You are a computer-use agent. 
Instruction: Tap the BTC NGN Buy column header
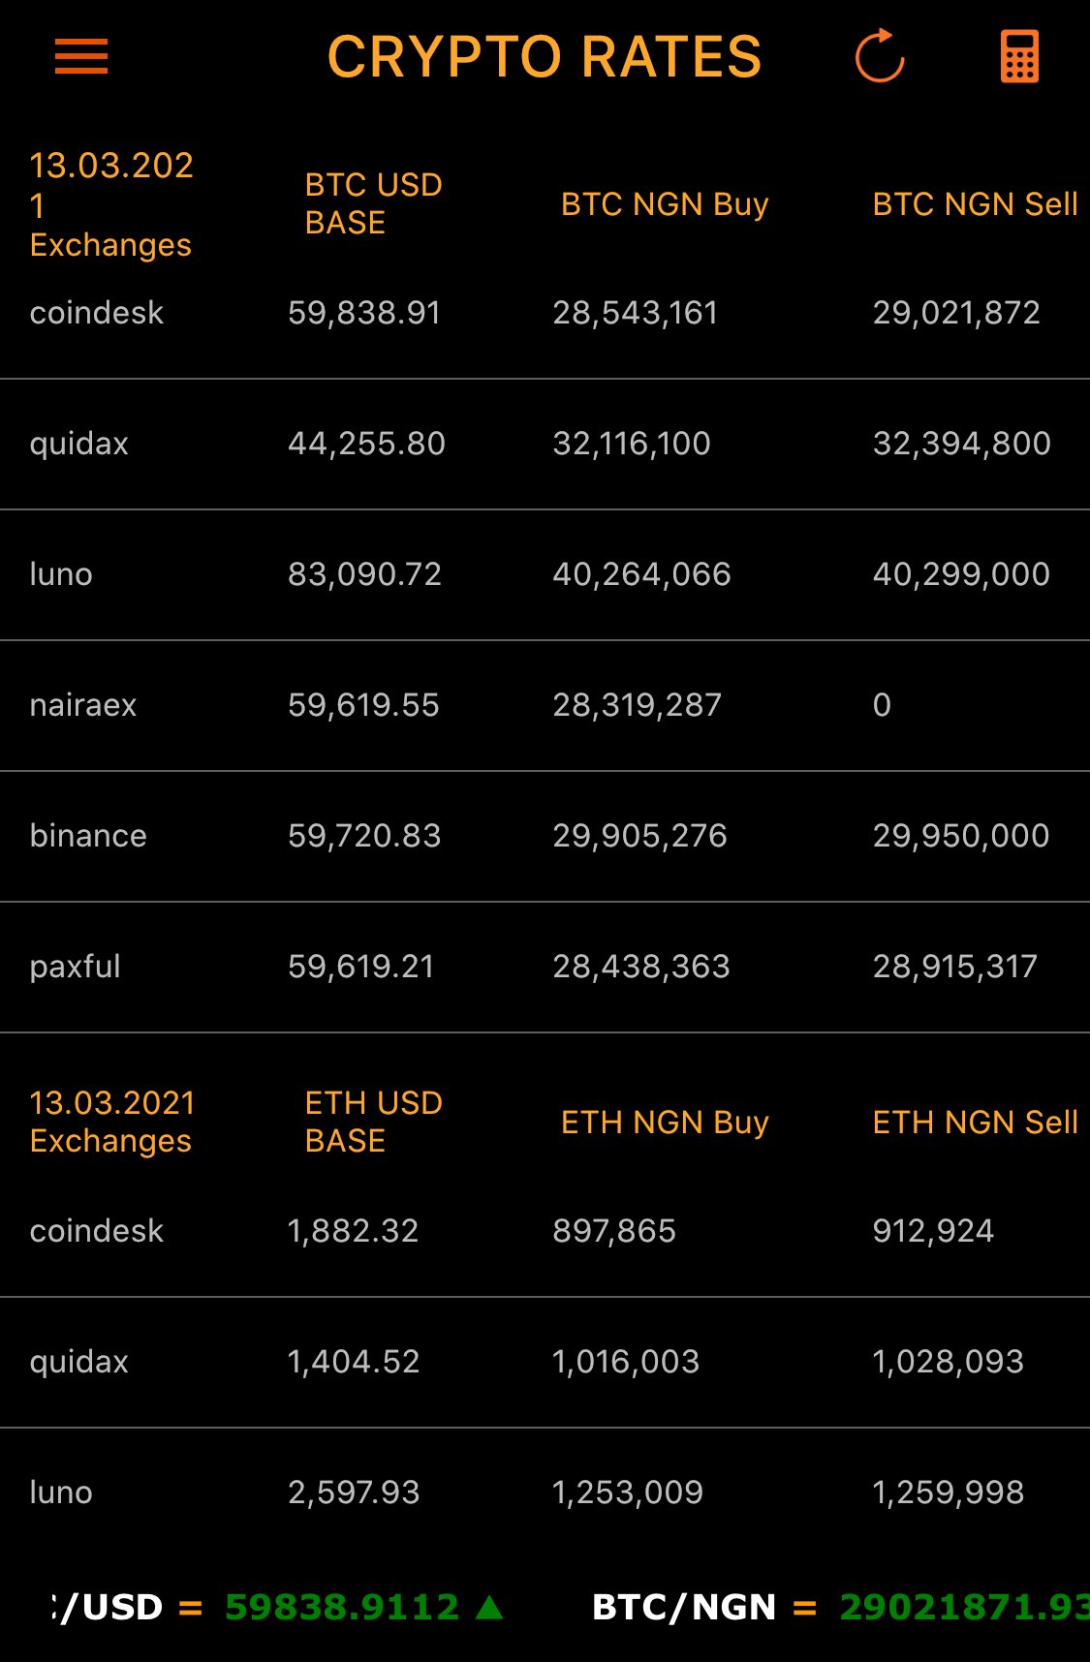pos(665,204)
